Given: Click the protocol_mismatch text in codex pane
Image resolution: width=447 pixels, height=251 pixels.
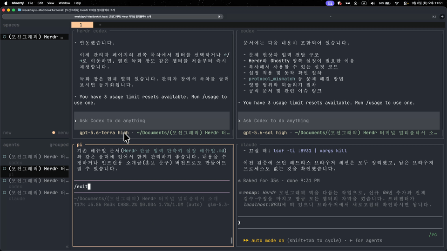Looking at the screenshot, I should click(x=271, y=79).
